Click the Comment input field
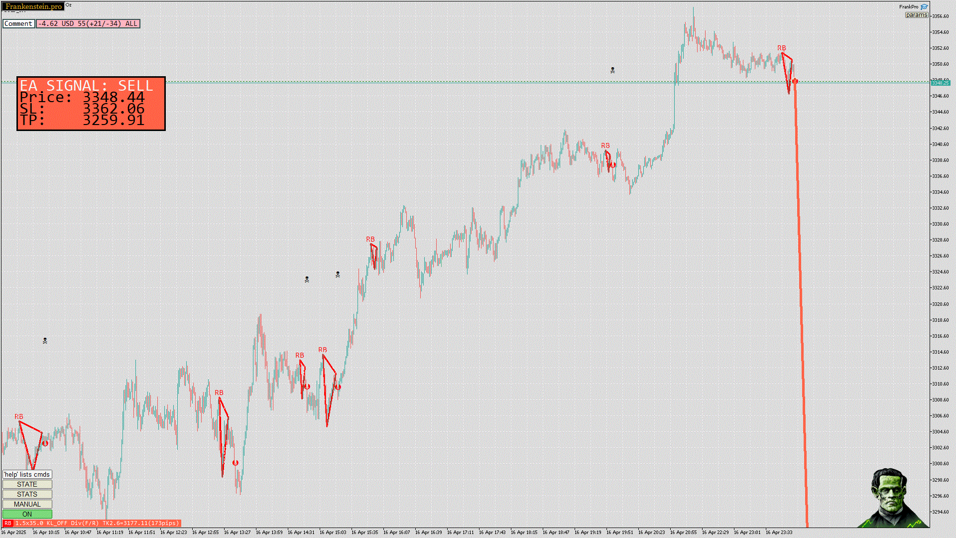This screenshot has width=956, height=538. pyautogui.click(x=18, y=23)
